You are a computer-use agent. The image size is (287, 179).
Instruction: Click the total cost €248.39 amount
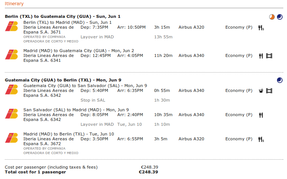point(149,172)
